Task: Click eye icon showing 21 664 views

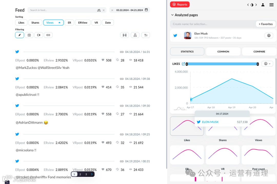Action: [x=130, y=114]
